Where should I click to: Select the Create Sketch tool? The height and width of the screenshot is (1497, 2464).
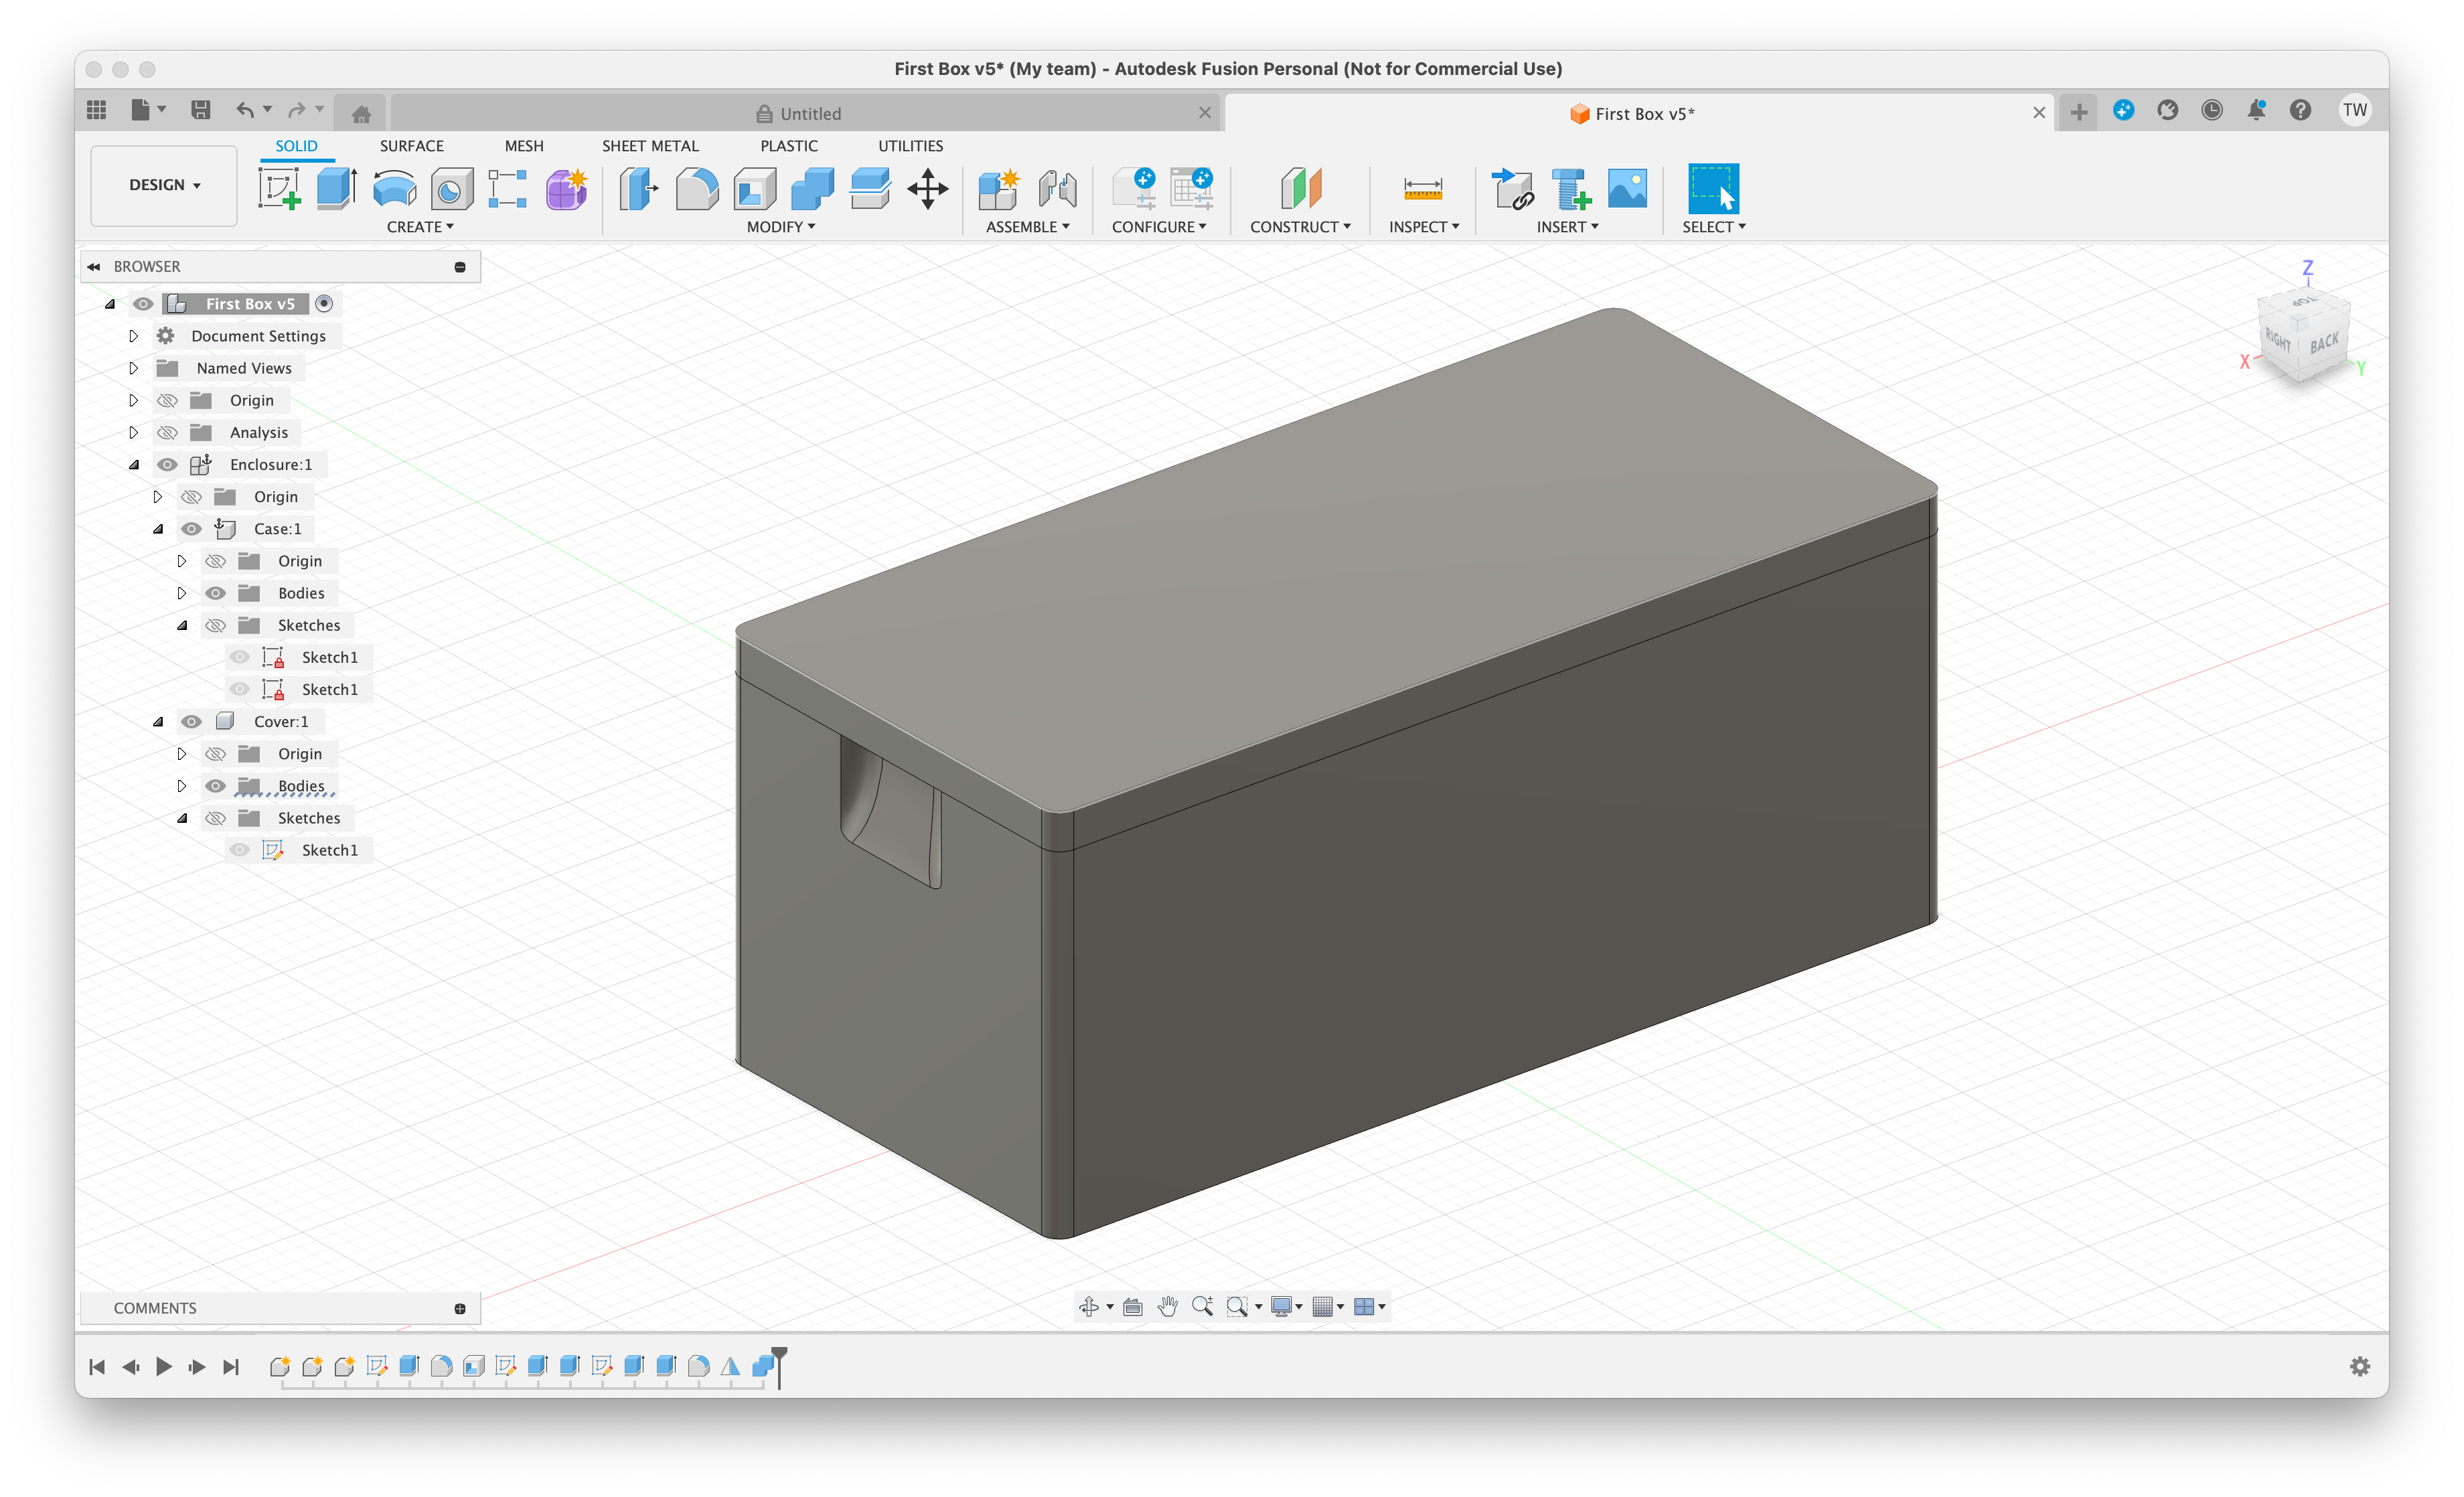click(x=279, y=188)
